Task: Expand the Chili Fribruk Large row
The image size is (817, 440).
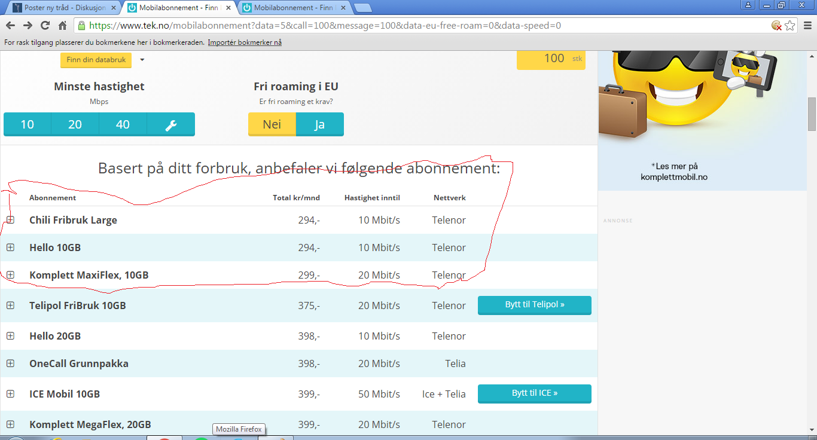Action: pyautogui.click(x=10, y=220)
